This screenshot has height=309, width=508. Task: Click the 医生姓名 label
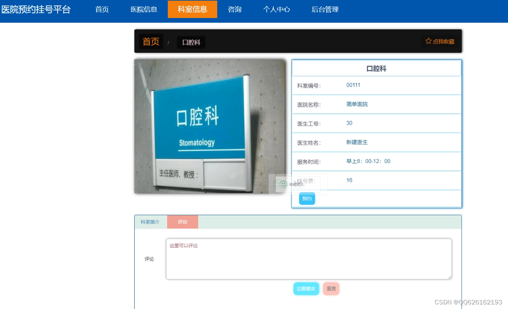309,143
